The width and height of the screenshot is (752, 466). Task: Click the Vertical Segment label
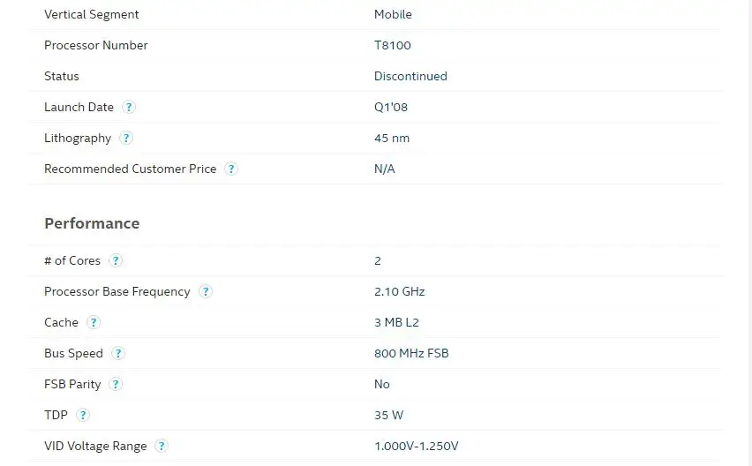91,14
